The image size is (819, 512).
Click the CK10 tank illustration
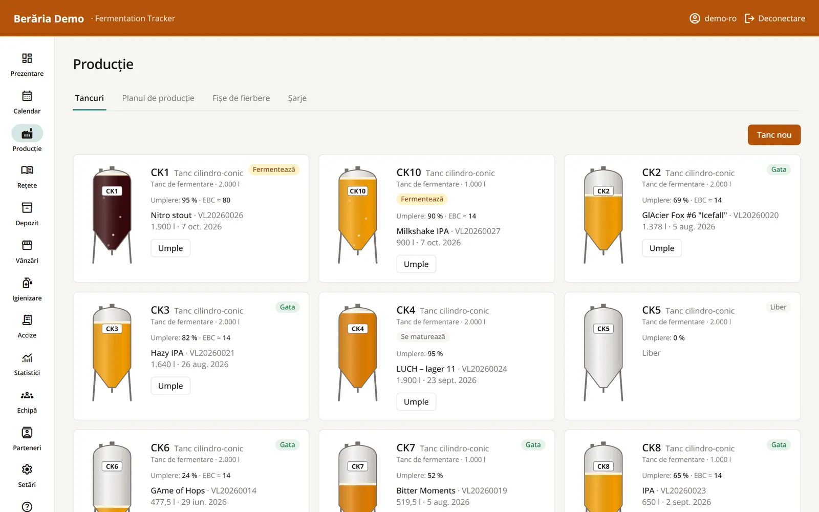358,215
